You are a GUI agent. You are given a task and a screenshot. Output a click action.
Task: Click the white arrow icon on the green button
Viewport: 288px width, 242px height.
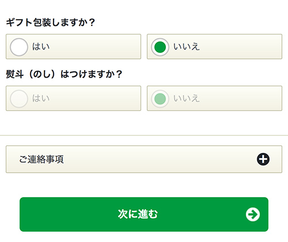click(253, 214)
